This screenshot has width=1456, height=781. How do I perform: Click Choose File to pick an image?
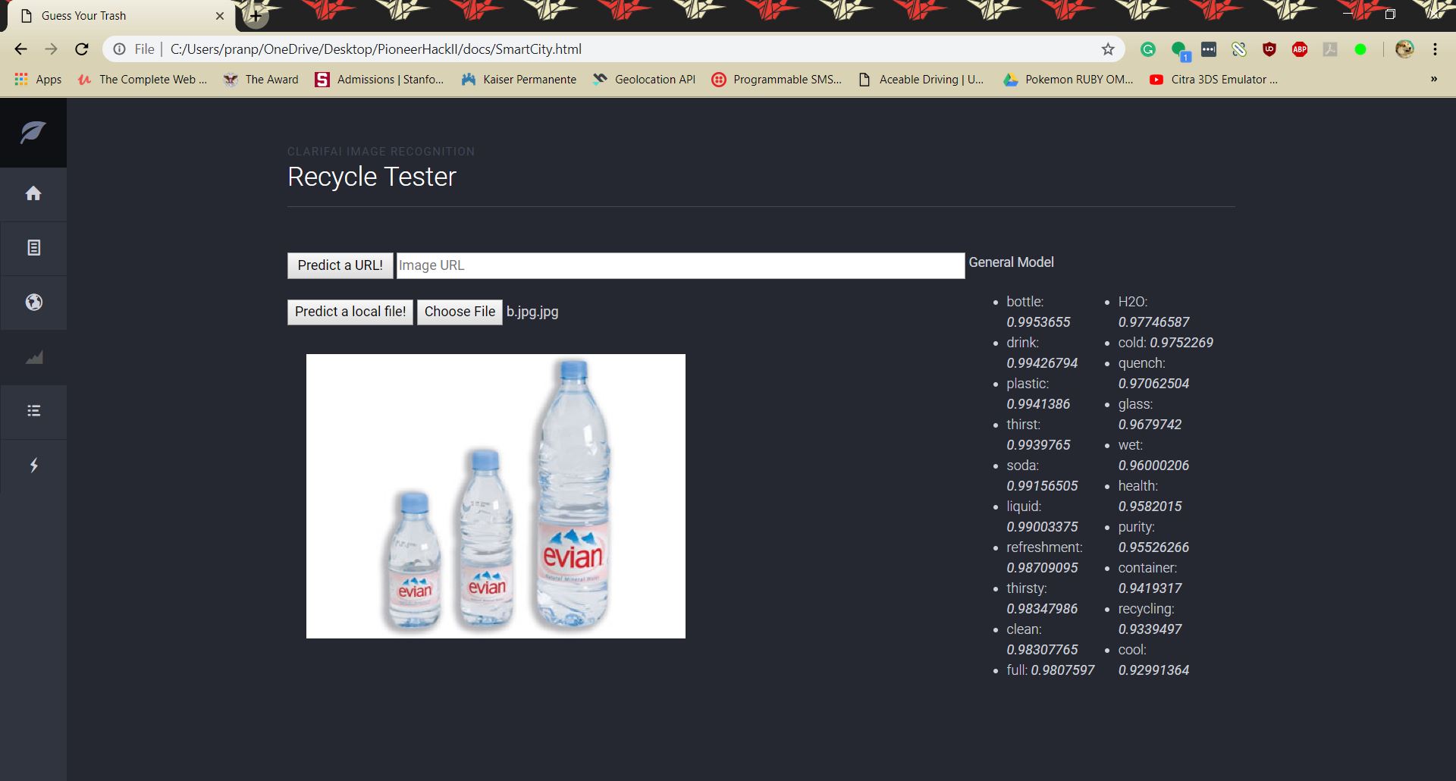coord(460,312)
